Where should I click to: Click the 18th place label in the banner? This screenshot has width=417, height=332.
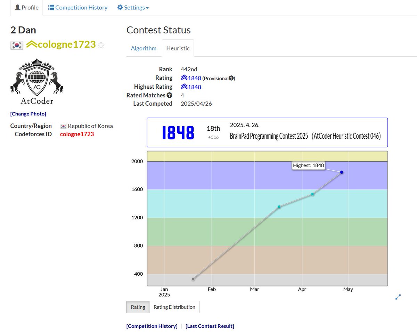click(x=213, y=128)
